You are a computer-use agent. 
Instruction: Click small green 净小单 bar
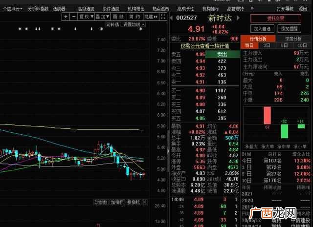pyautogui.click(x=301, y=126)
